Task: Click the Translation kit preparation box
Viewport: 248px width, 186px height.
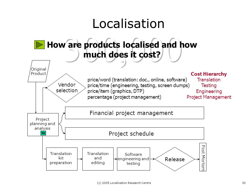Action: 62,159
